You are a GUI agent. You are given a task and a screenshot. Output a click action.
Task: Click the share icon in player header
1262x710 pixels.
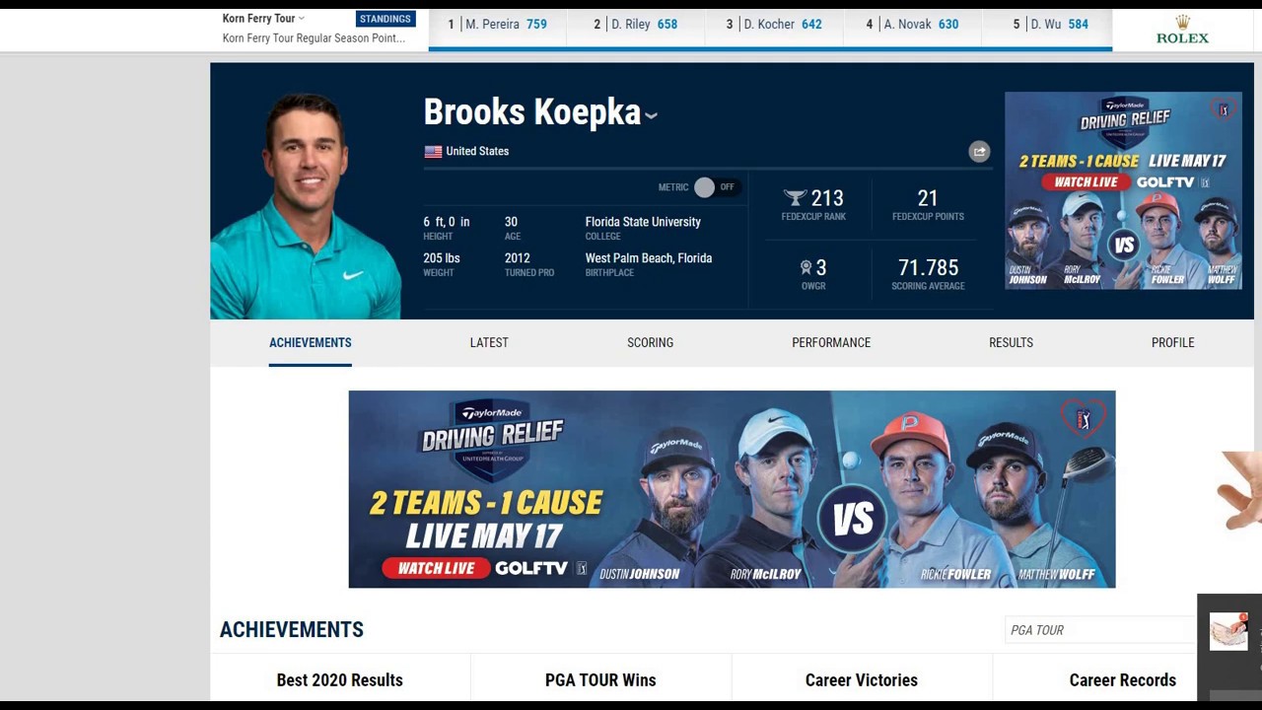click(979, 151)
